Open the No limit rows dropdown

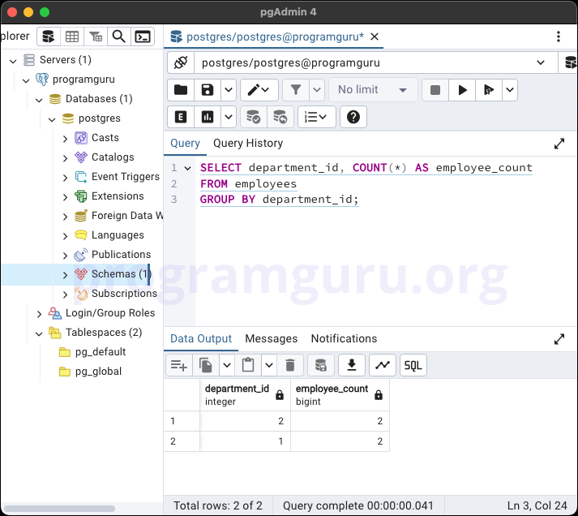373,89
